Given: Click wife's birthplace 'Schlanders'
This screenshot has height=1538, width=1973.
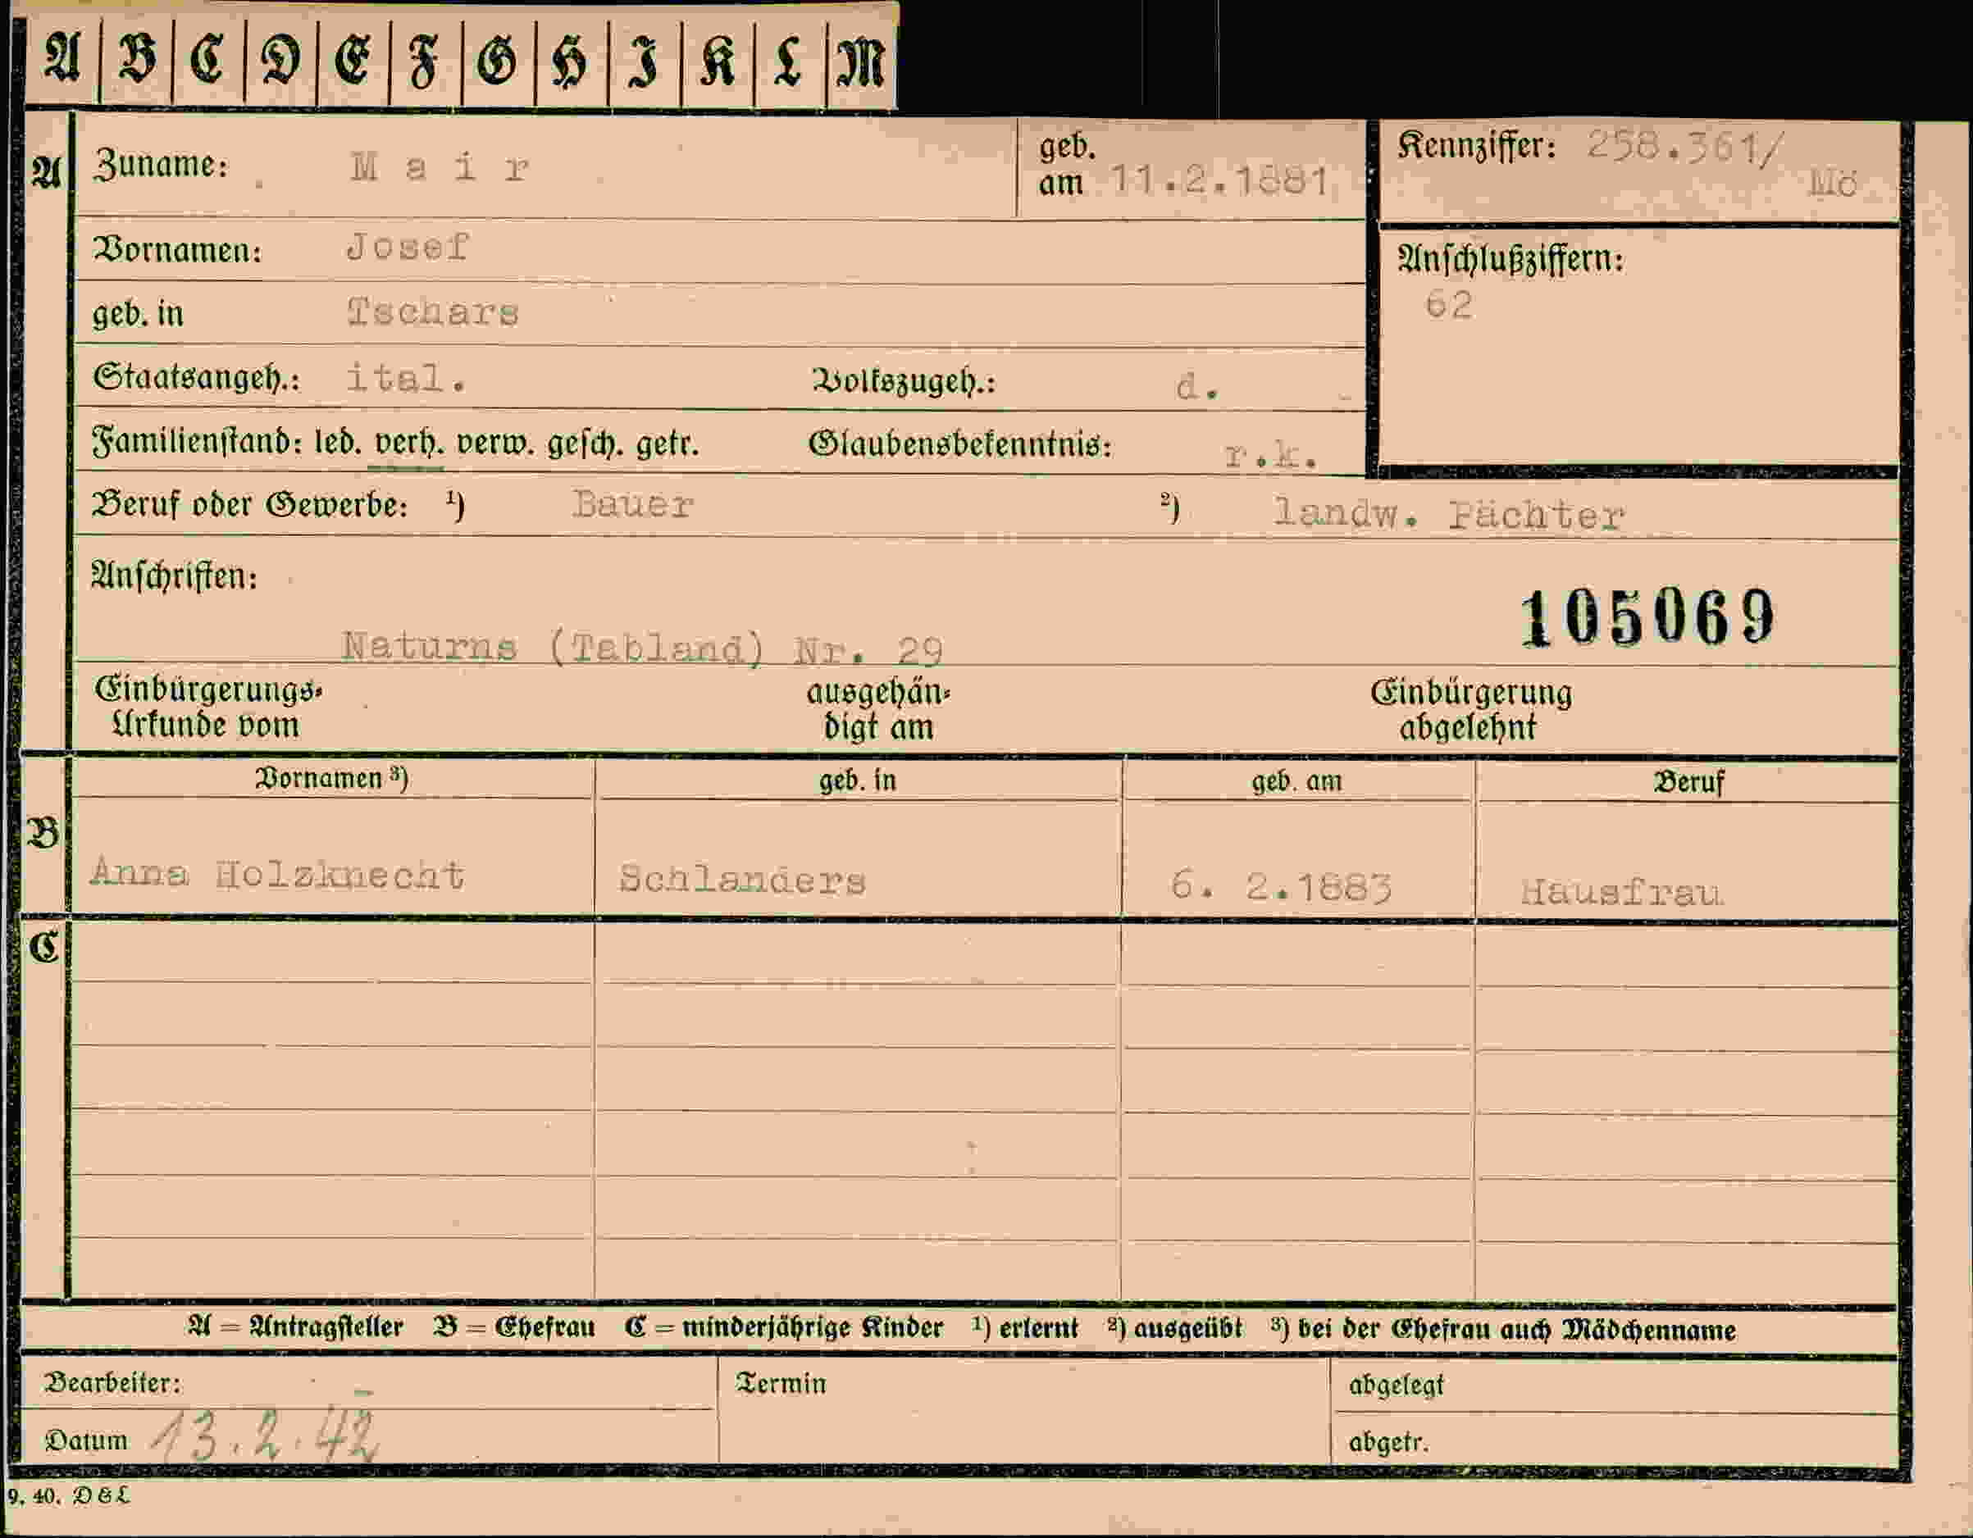Looking at the screenshot, I should pyautogui.click(x=743, y=879).
